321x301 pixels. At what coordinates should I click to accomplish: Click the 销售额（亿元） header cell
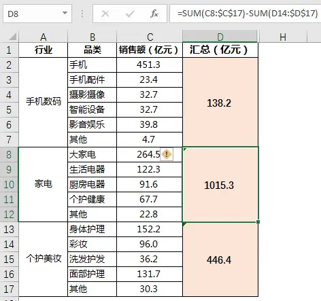coord(150,50)
